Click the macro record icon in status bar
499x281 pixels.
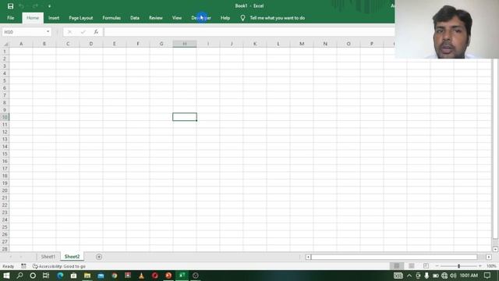[x=23, y=266]
